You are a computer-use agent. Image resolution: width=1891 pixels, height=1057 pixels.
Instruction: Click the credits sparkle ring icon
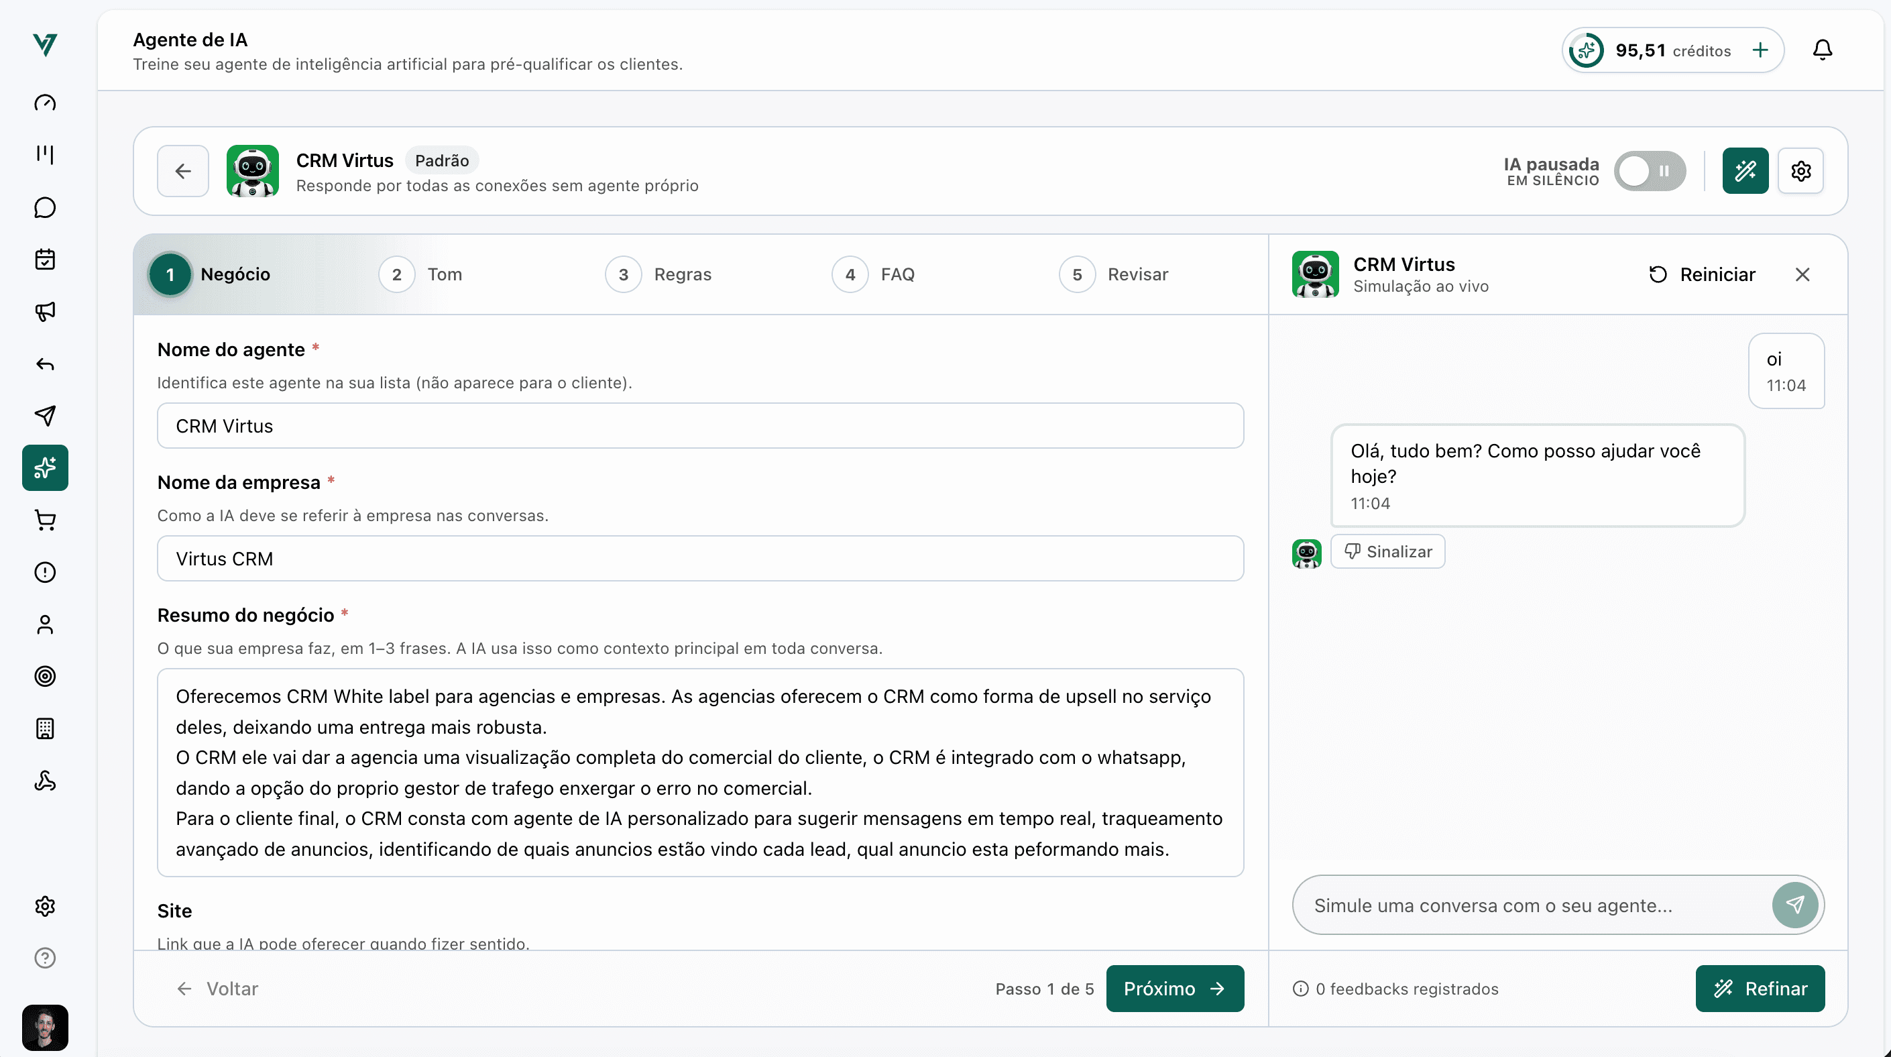(x=1586, y=50)
